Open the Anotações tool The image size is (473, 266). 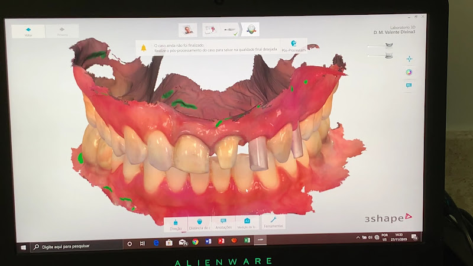point(223,222)
